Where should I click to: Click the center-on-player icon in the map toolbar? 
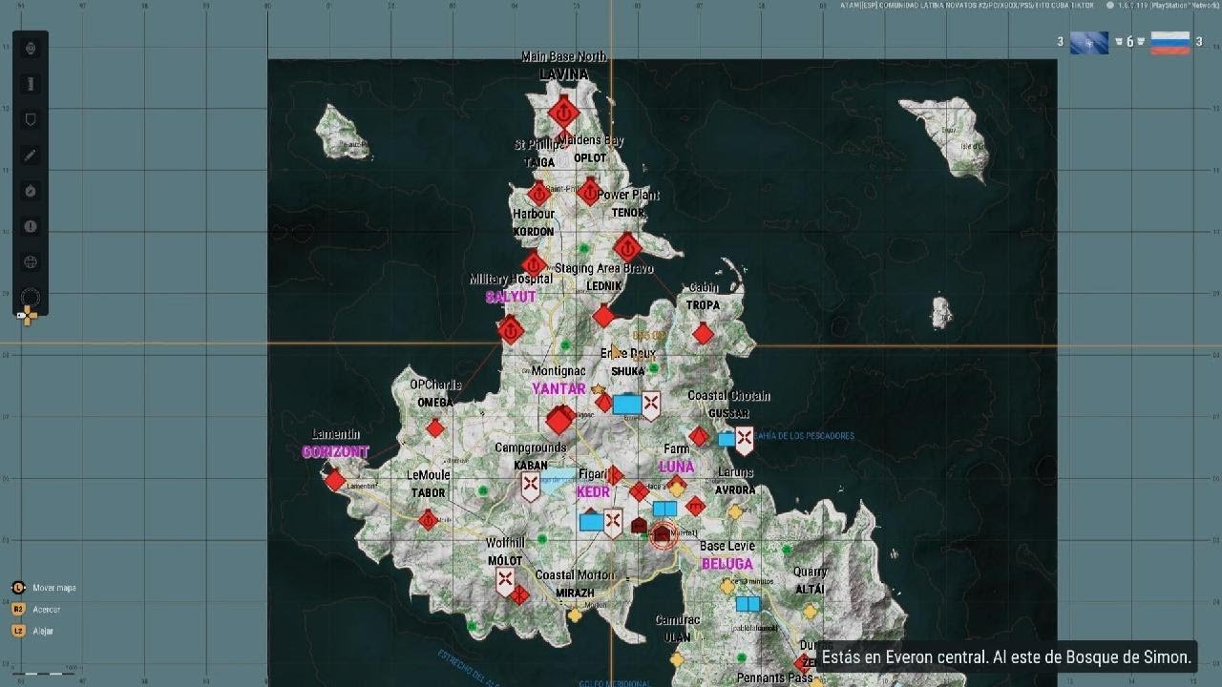tap(31, 49)
